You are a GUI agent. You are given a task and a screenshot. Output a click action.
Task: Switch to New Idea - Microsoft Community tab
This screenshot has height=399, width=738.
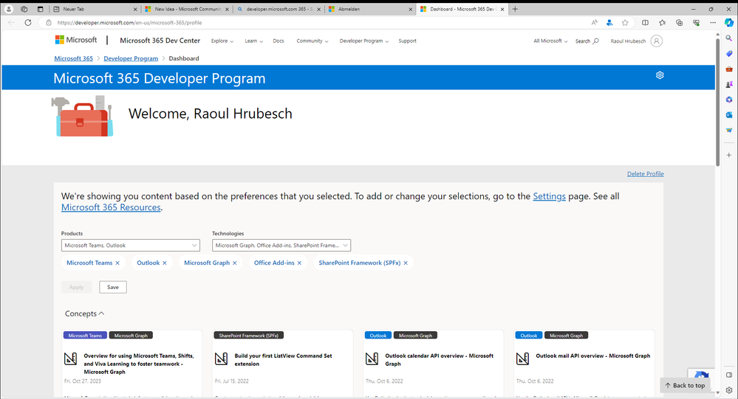tap(187, 9)
